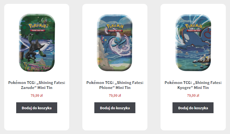The image size is (230, 134).
Task: Add the Phione Mini Tin to cart
Action: [115, 108]
